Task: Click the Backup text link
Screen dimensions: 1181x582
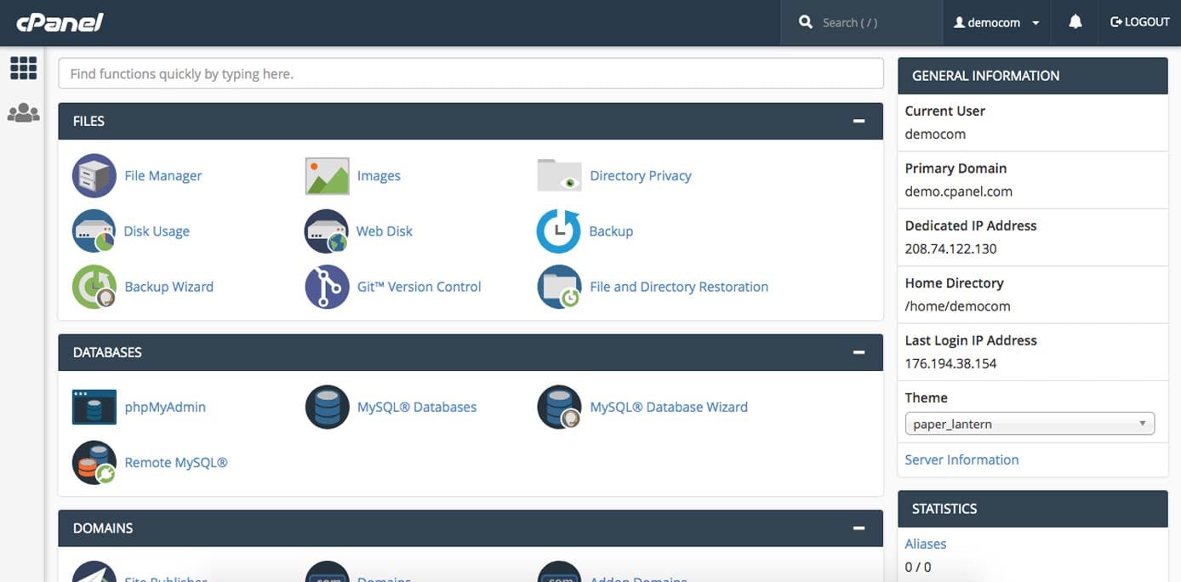Action: 611,231
